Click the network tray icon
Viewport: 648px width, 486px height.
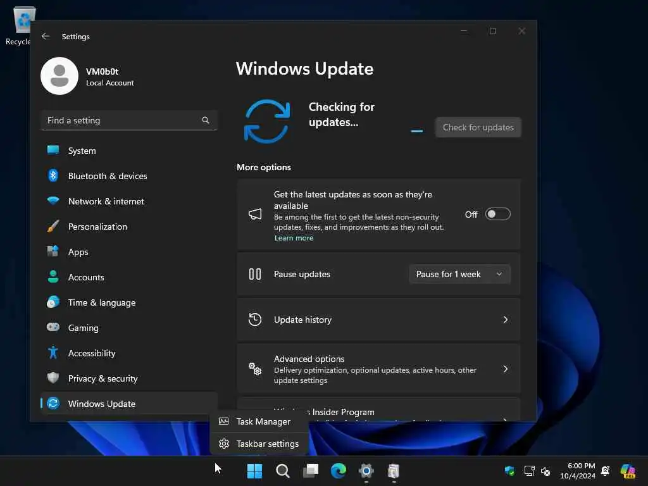click(x=529, y=471)
